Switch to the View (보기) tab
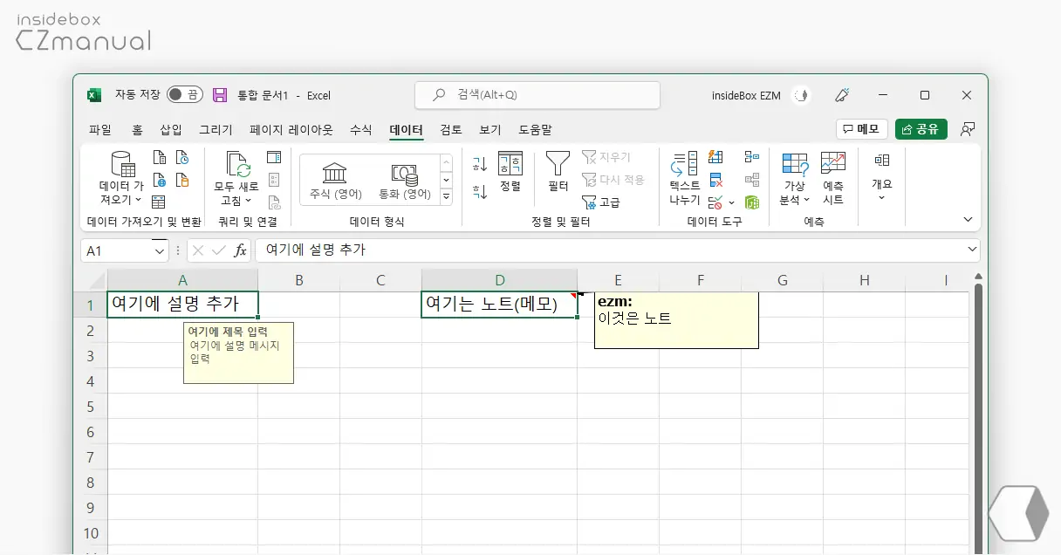The height and width of the screenshot is (555, 1061). [490, 129]
